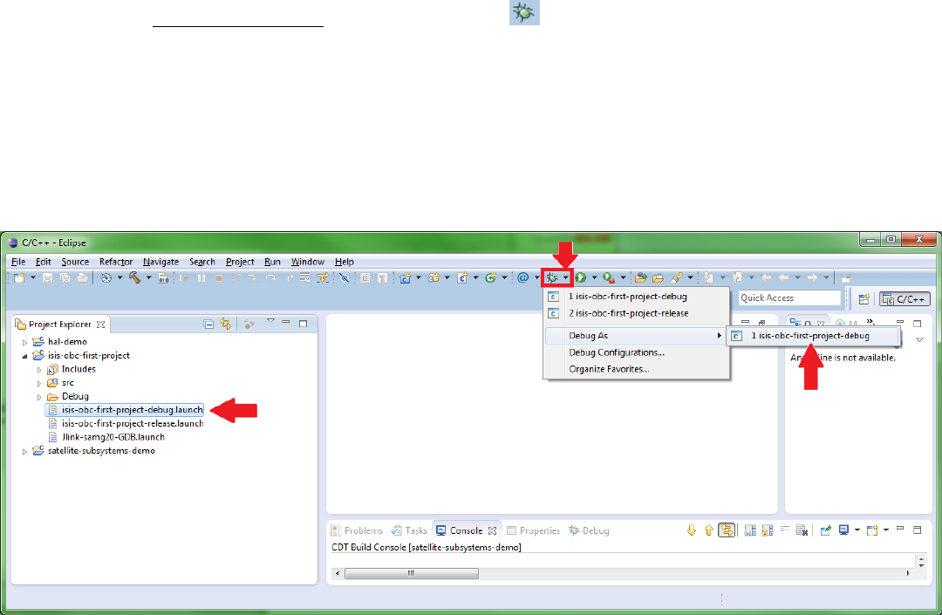Screen dimensions: 942x615
Task: Expand the hal-demo project
Action: (x=24, y=342)
